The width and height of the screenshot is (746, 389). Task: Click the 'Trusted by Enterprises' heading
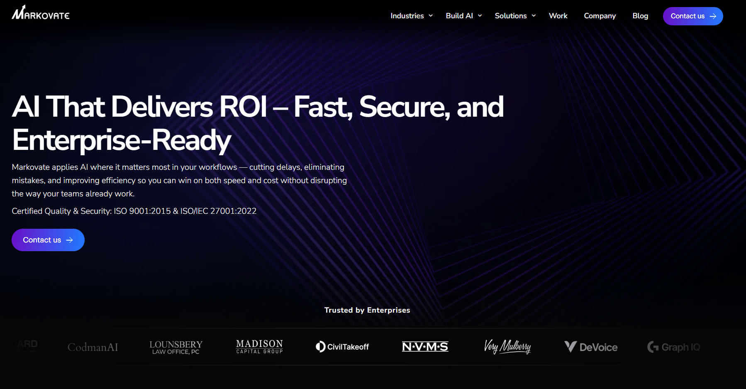pyautogui.click(x=367, y=310)
